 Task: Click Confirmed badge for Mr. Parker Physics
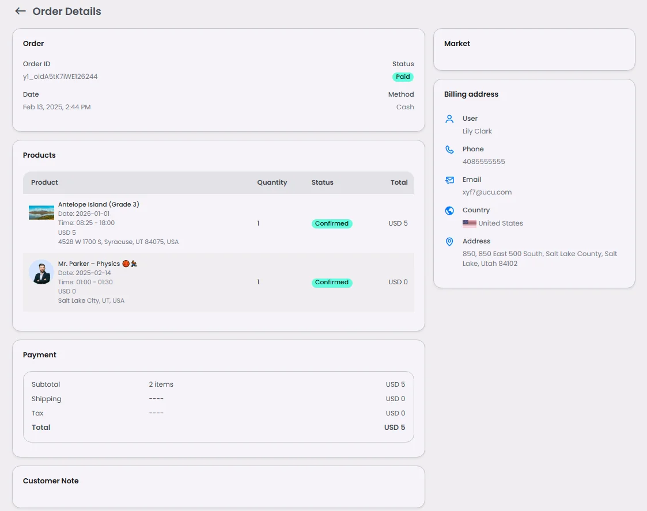tap(332, 283)
